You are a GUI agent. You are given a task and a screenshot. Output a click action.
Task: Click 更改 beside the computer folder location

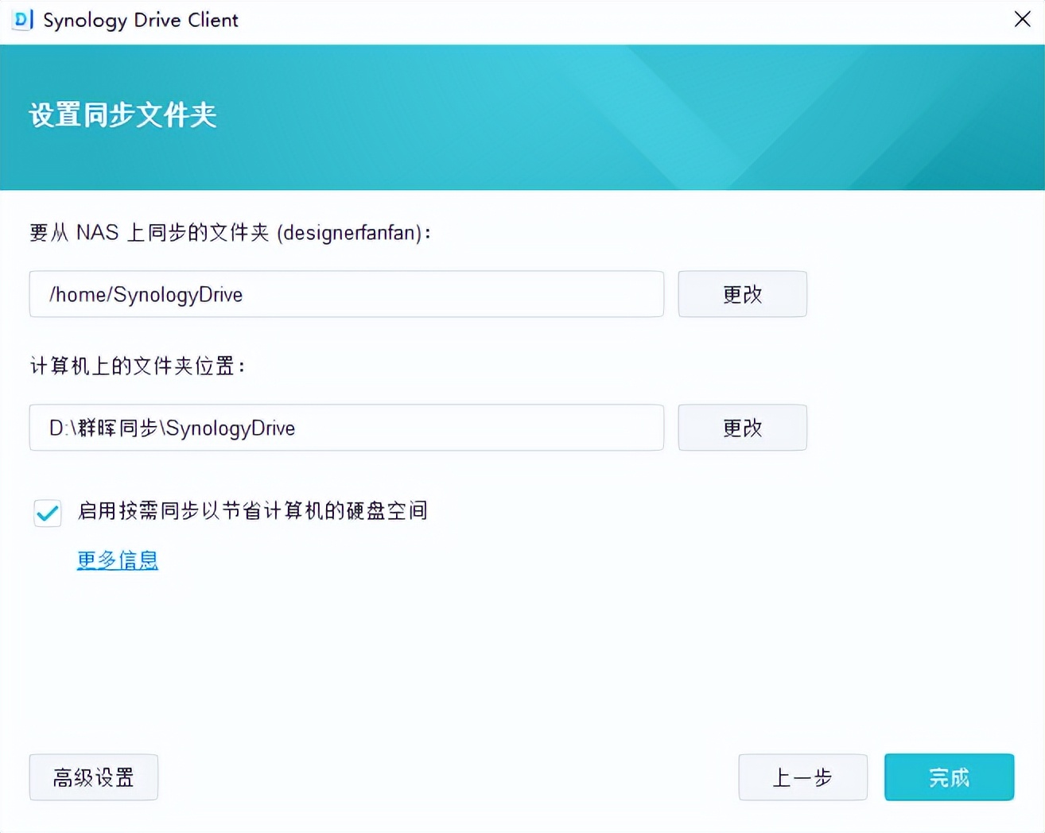(741, 428)
